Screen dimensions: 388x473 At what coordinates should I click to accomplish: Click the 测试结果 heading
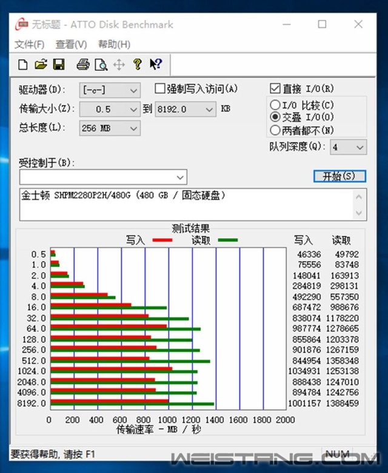click(x=190, y=228)
